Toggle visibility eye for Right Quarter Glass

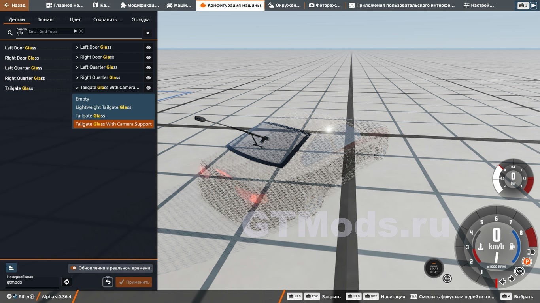(x=148, y=78)
